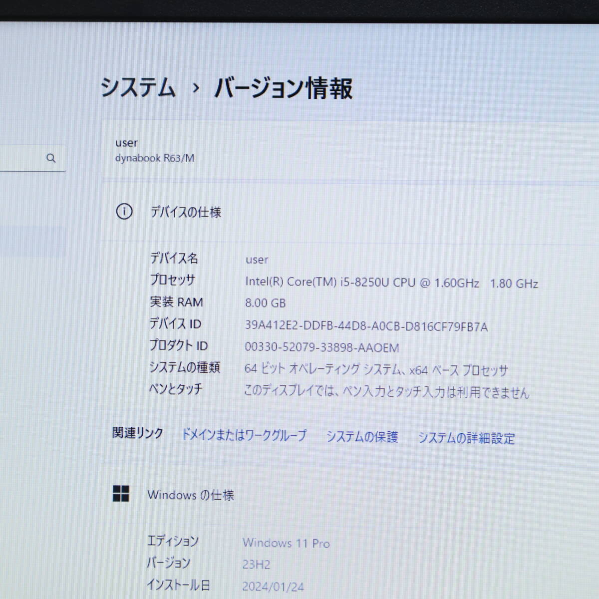The width and height of the screenshot is (599, 599).
Task: Select device ID 39A412E2-DDFB value
Action: coord(366,326)
